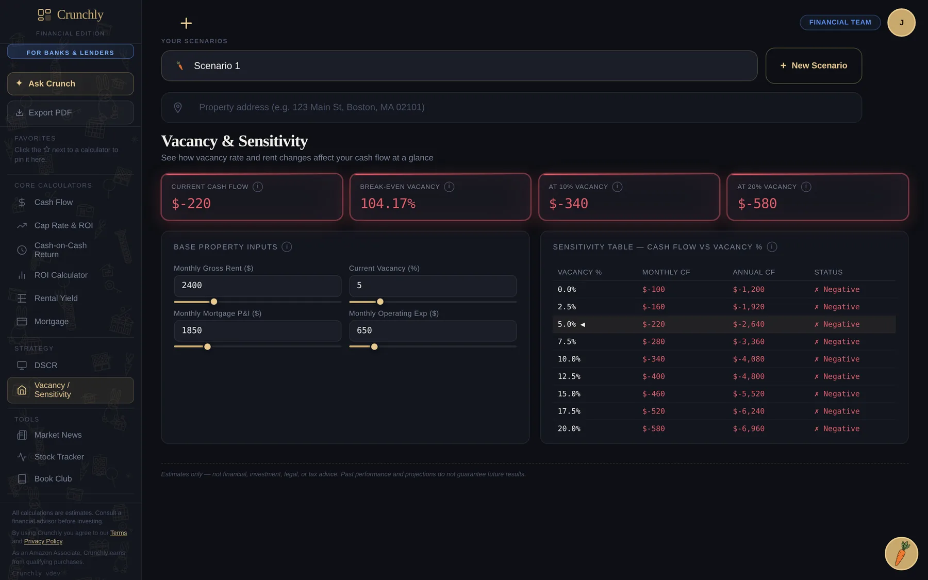Click Export PDF button
The height and width of the screenshot is (580, 928).
tap(70, 112)
